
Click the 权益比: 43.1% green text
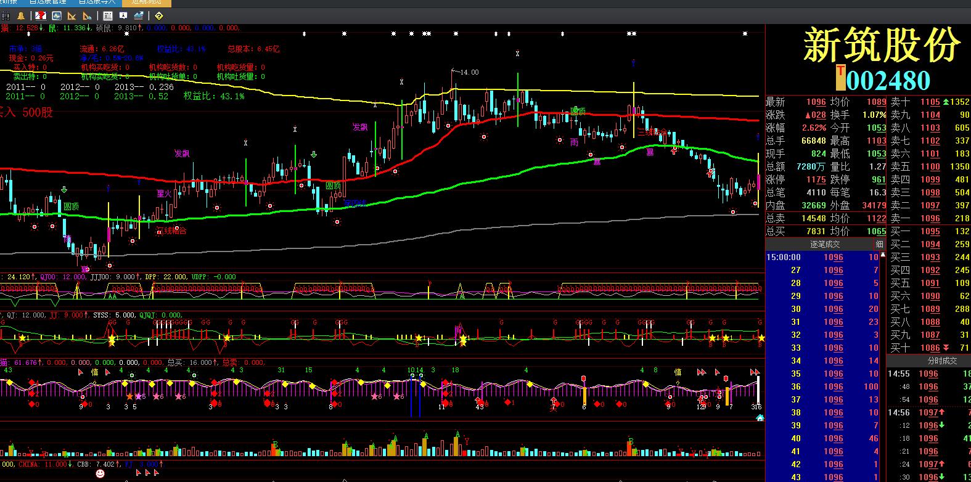214,96
